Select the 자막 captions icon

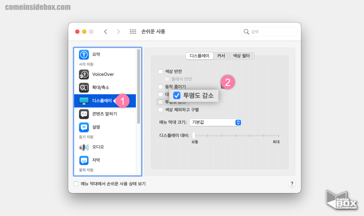click(x=84, y=160)
